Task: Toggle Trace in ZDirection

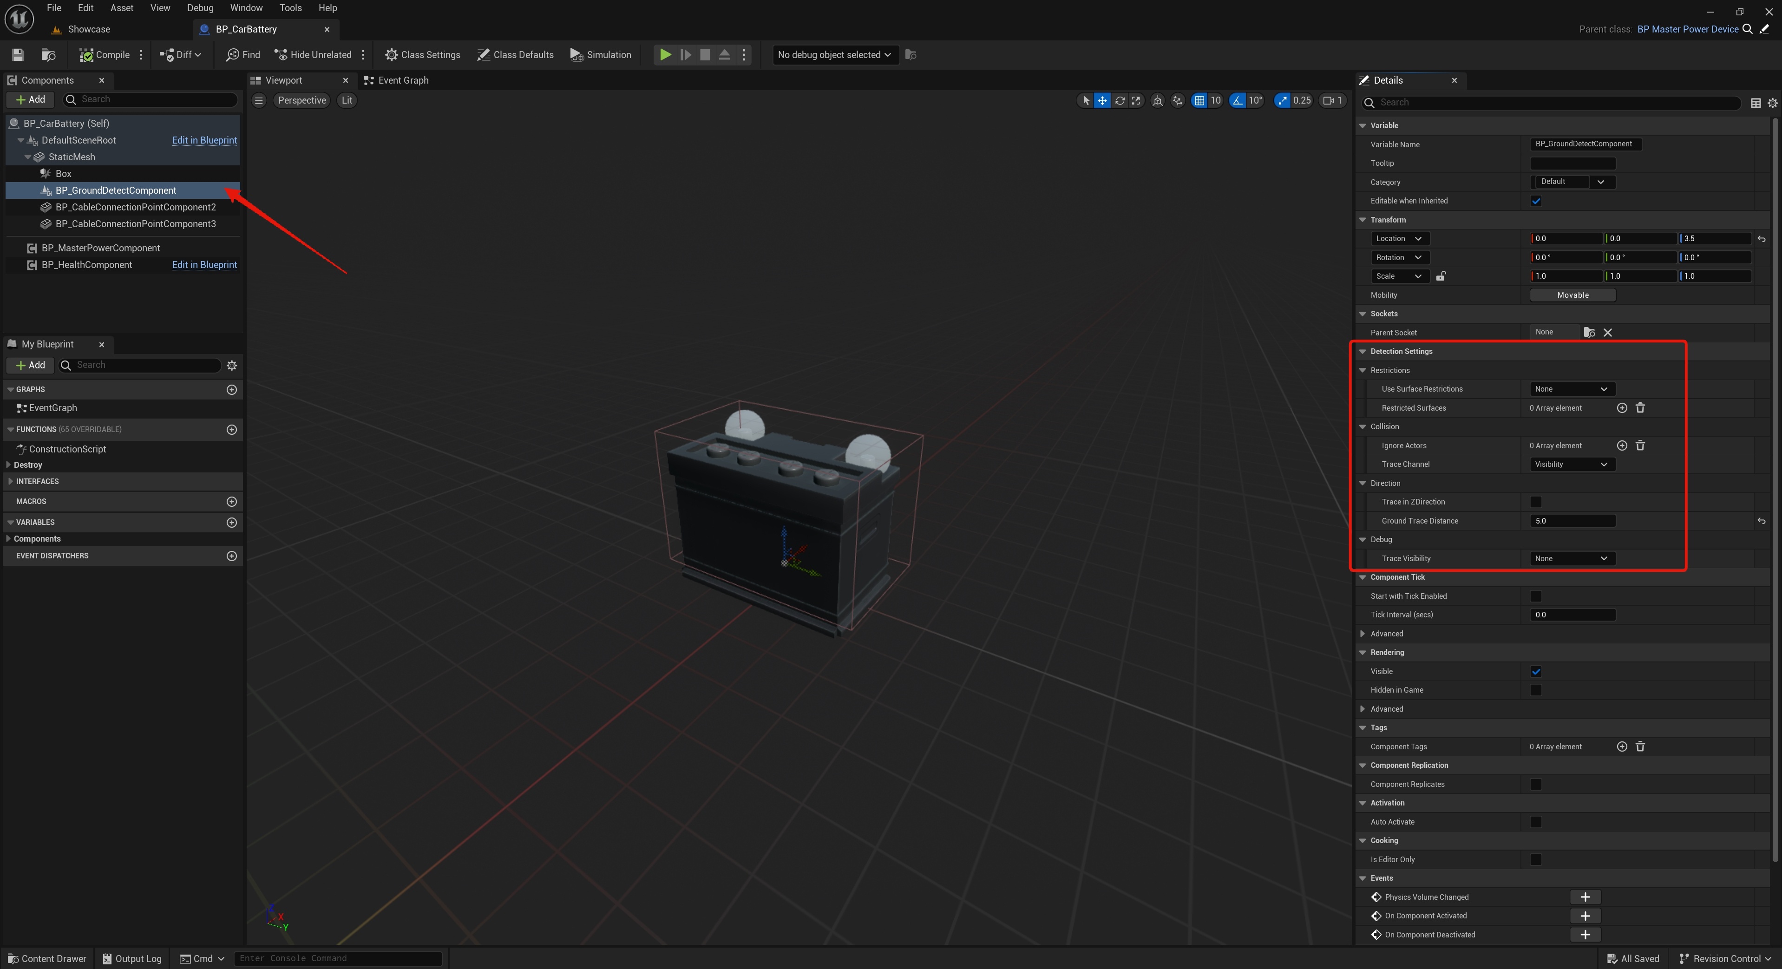Action: tap(1536, 501)
